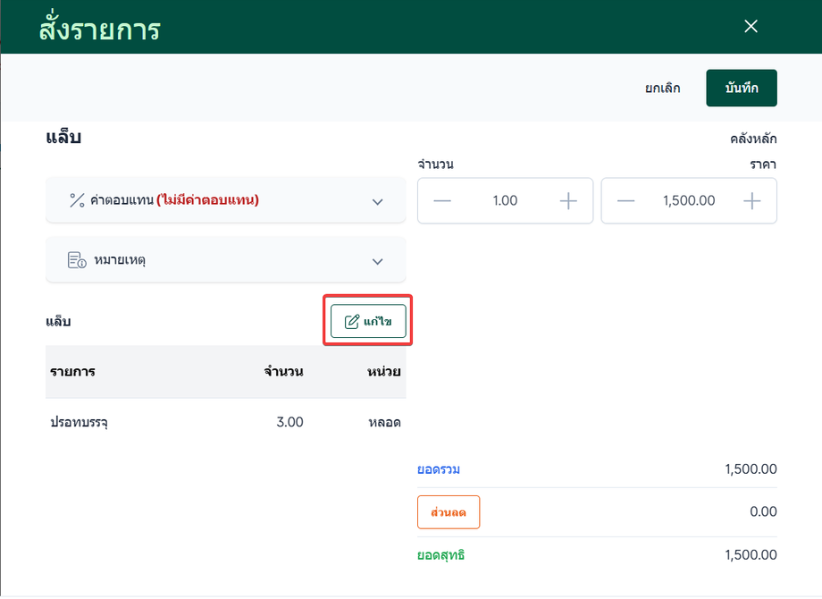
Task: Decrease จำนวน with the minus icon
Action: [442, 201]
